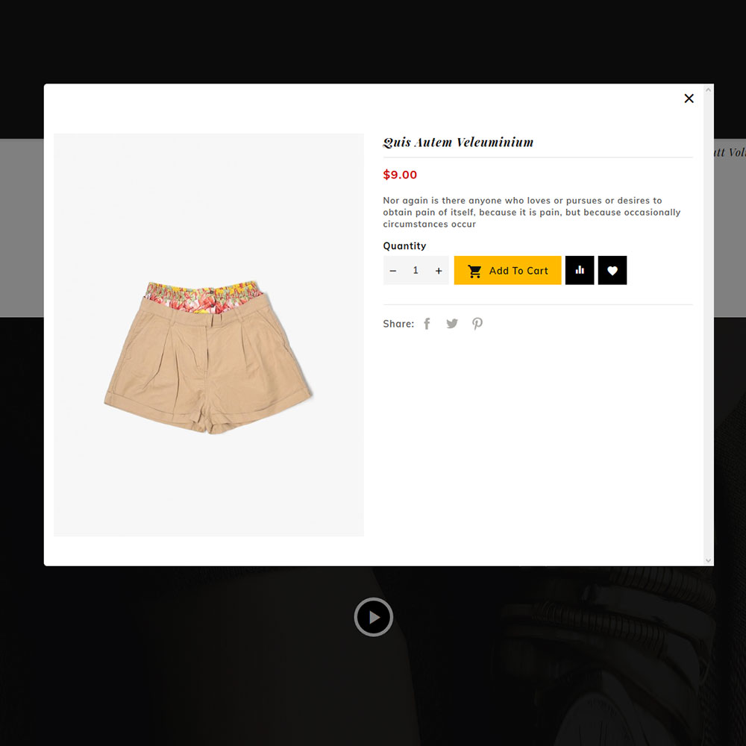Play the video behind the popup
Image resolution: width=746 pixels, height=746 pixels.
click(374, 617)
